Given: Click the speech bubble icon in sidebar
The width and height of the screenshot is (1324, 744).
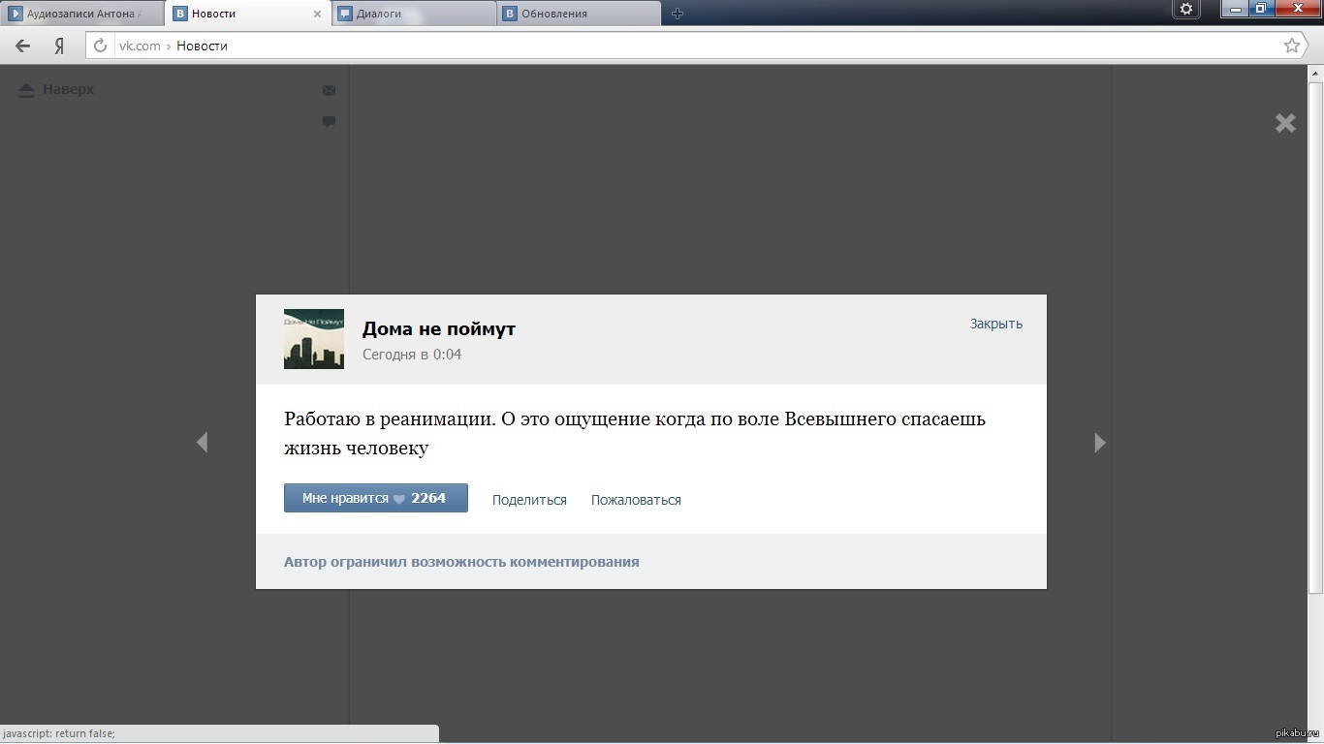Looking at the screenshot, I should pyautogui.click(x=330, y=121).
